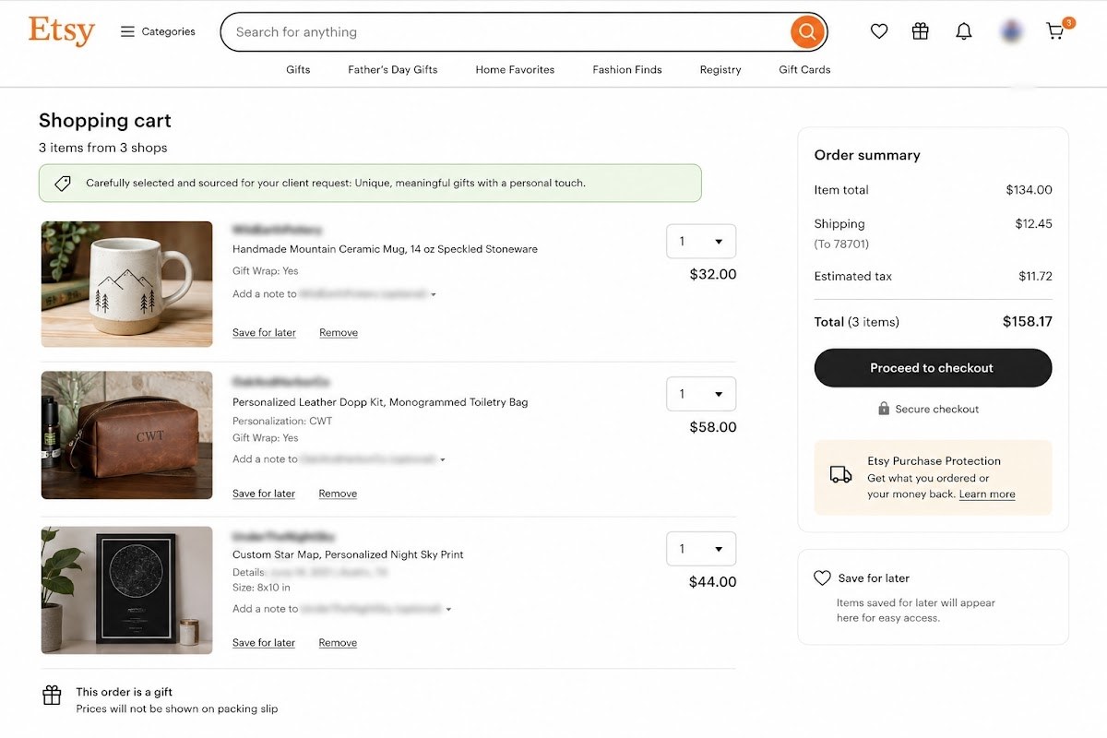Open Father's Day Gifts navigation link
Image resolution: width=1107 pixels, height=738 pixels.
[392, 69]
